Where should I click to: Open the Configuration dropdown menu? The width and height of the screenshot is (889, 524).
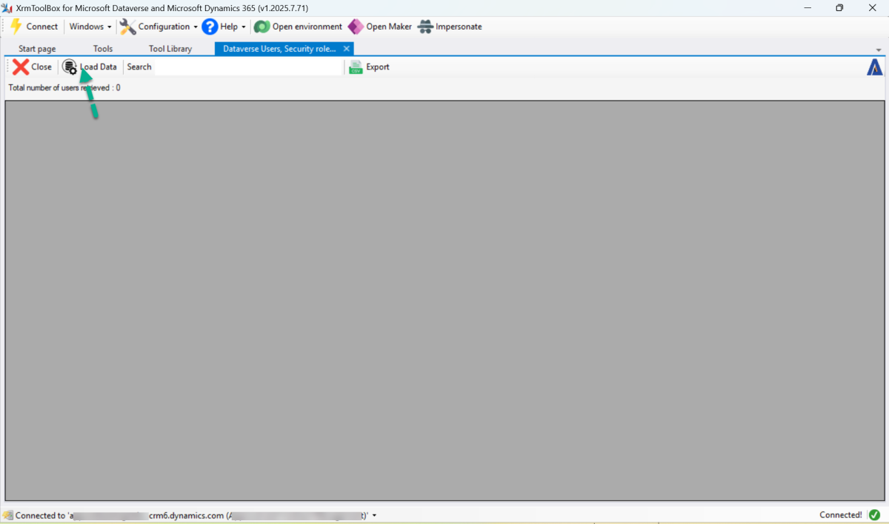(167, 27)
